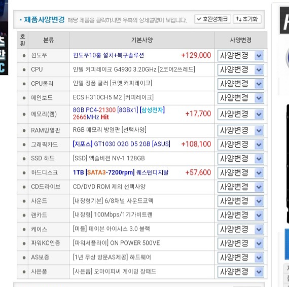Open 사양변경 dropdown for 메모리(램) row

(241, 114)
